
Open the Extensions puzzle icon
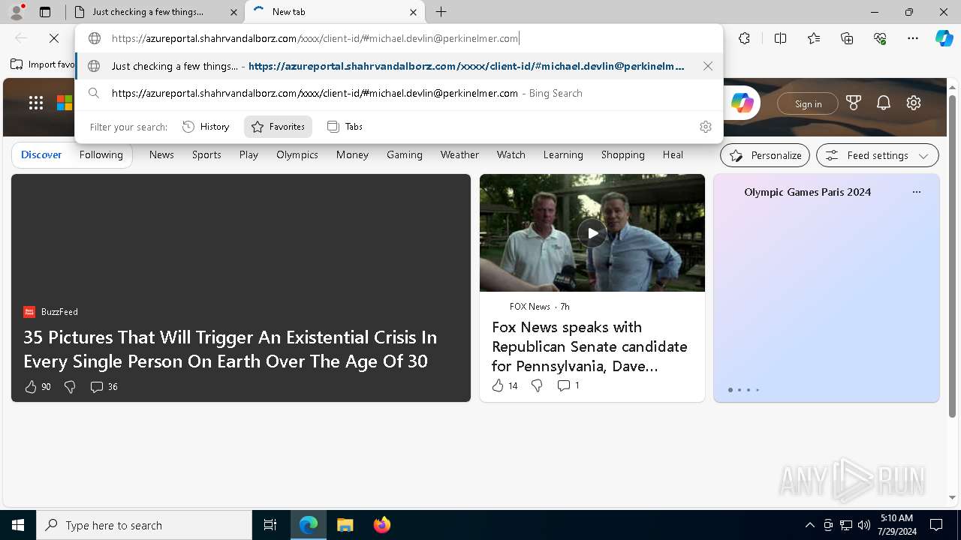[x=744, y=38]
